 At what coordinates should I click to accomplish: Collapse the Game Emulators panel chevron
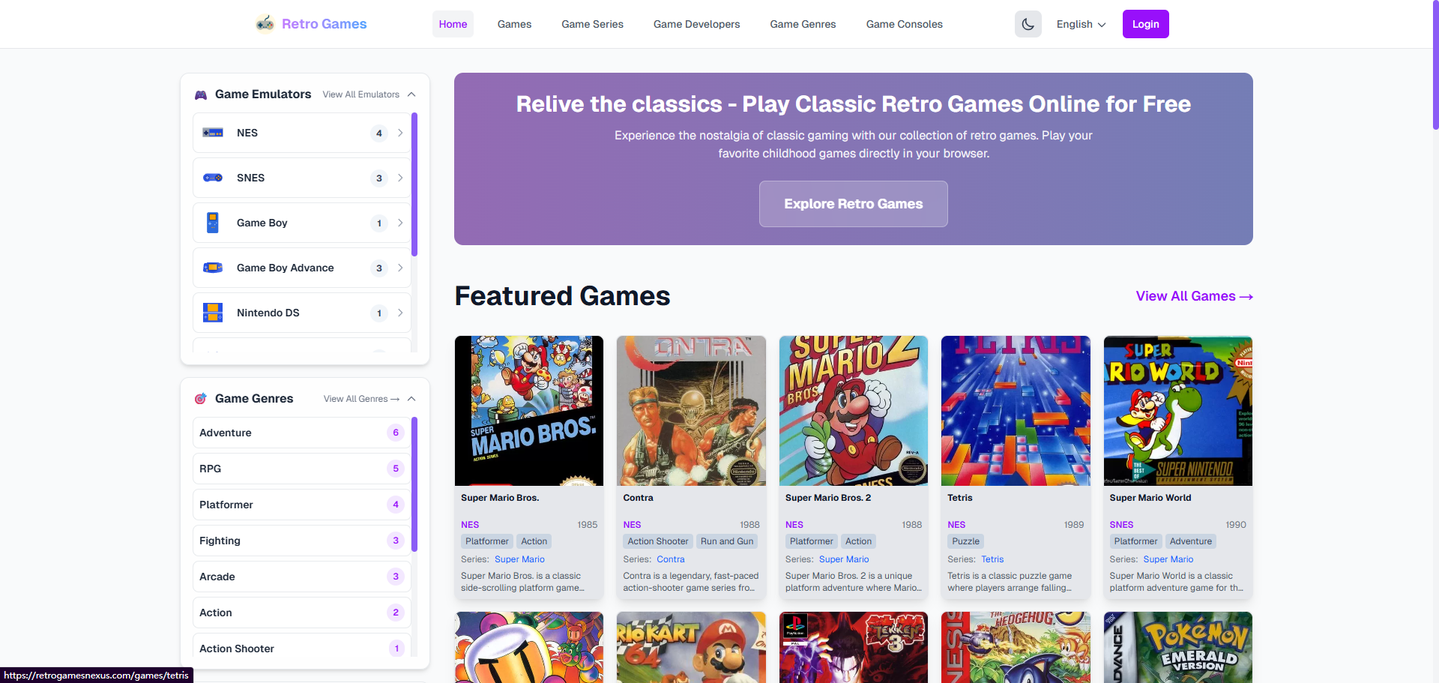[411, 94]
